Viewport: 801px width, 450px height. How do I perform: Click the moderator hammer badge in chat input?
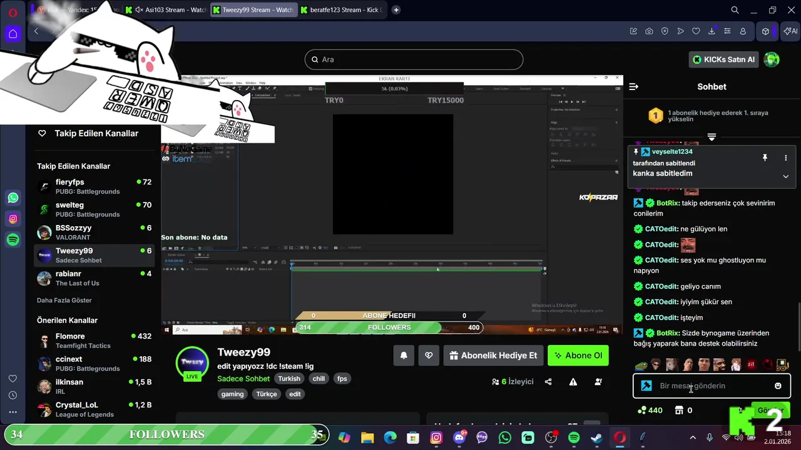[x=646, y=386]
